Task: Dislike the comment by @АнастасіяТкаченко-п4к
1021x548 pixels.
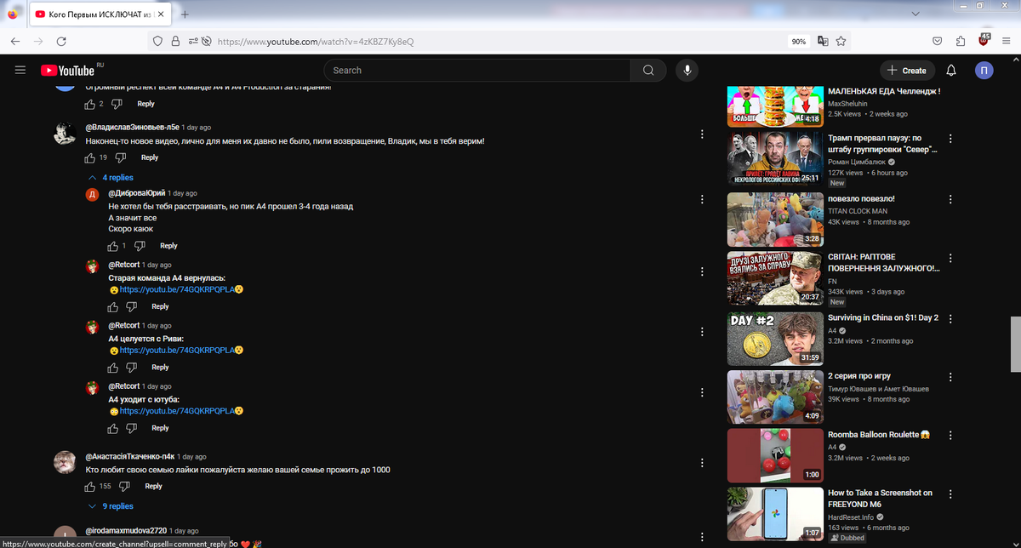Action: pyautogui.click(x=124, y=487)
